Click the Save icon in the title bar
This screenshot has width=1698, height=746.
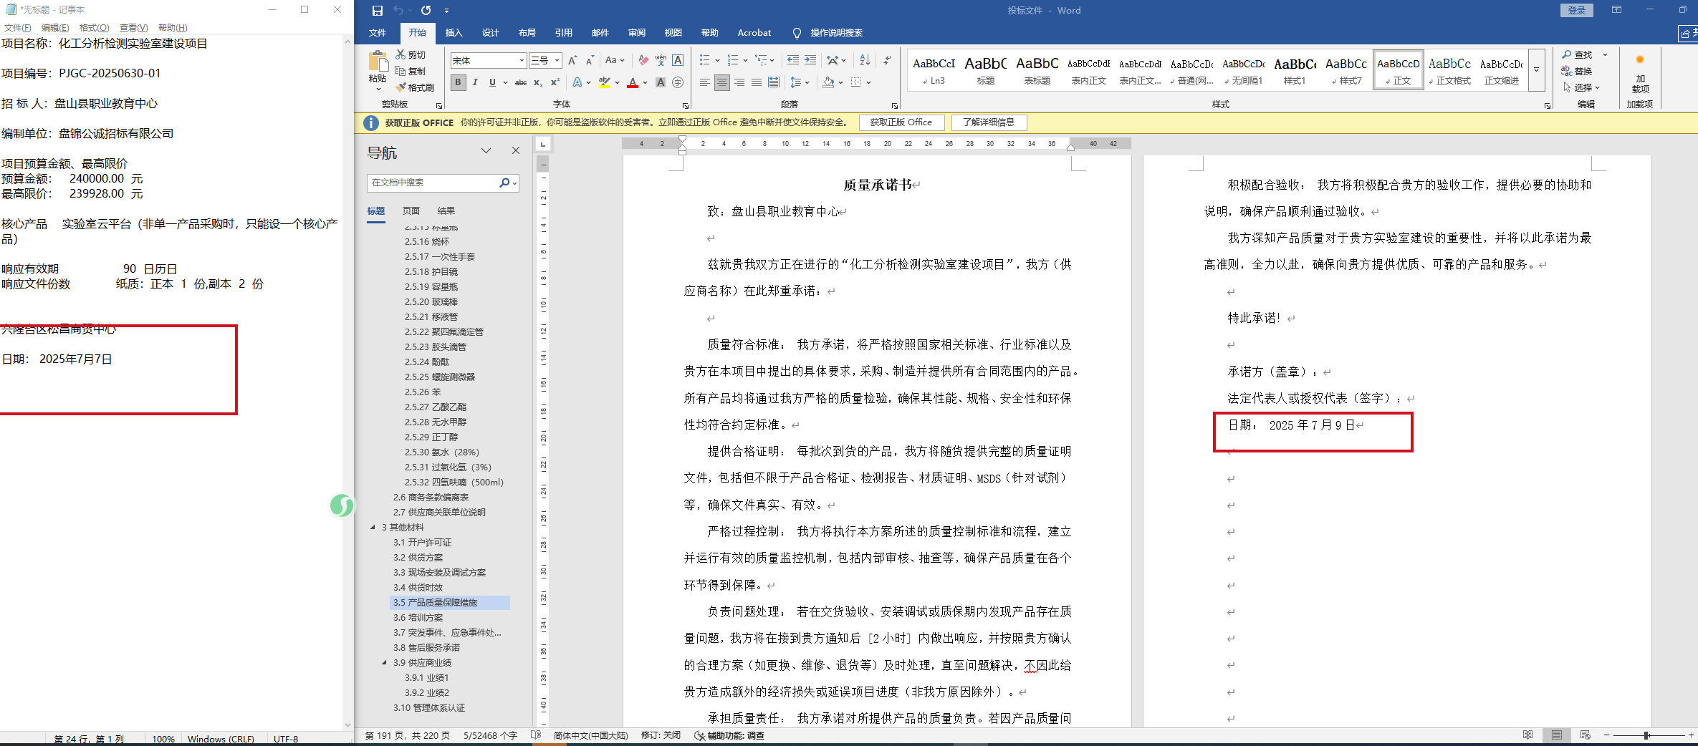click(378, 11)
